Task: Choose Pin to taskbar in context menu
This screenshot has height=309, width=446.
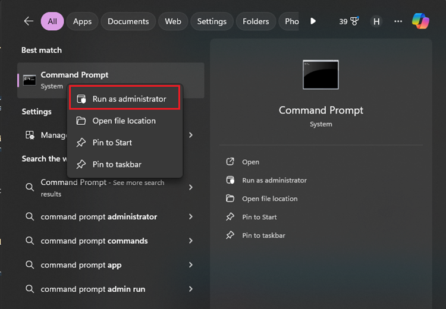Action: [x=117, y=164]
